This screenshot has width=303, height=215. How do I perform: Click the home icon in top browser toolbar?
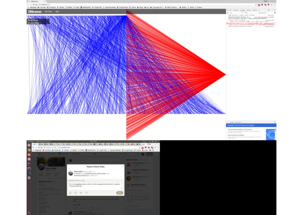37,4
